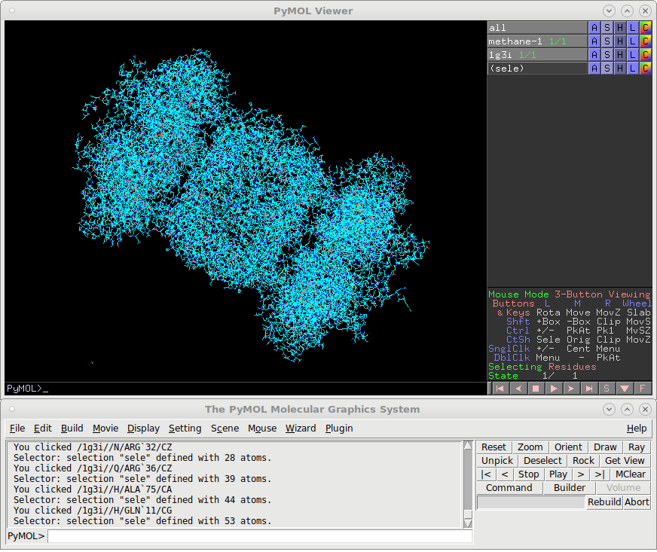657x552 pixels.
Task: Open Color menu for (sele) selection
Action: (646, 68)
